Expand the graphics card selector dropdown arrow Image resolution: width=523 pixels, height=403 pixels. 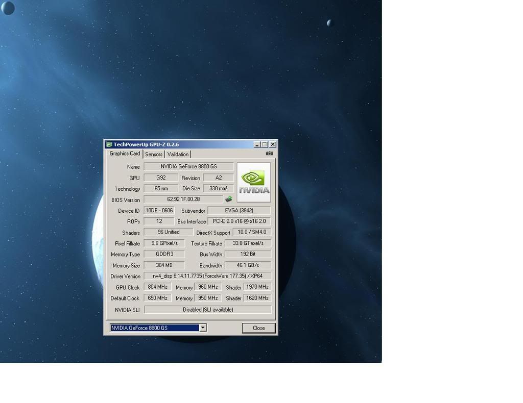[x=203, y=328]
